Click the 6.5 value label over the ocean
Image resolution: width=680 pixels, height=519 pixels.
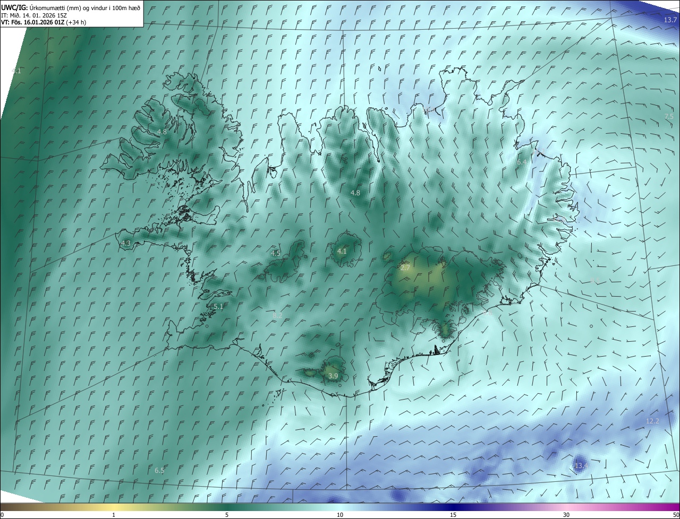[x=159, y=471]
